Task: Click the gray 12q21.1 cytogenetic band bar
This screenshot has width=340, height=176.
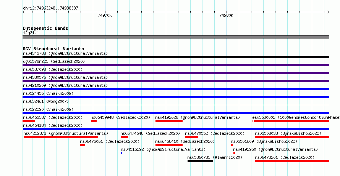Action: point(176,37)
